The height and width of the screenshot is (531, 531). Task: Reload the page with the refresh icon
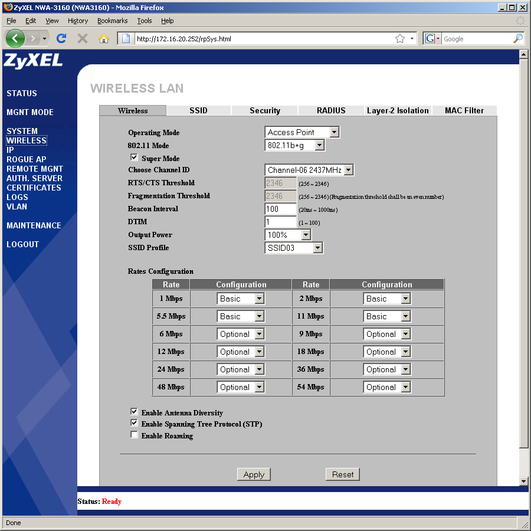coord(61,38)
